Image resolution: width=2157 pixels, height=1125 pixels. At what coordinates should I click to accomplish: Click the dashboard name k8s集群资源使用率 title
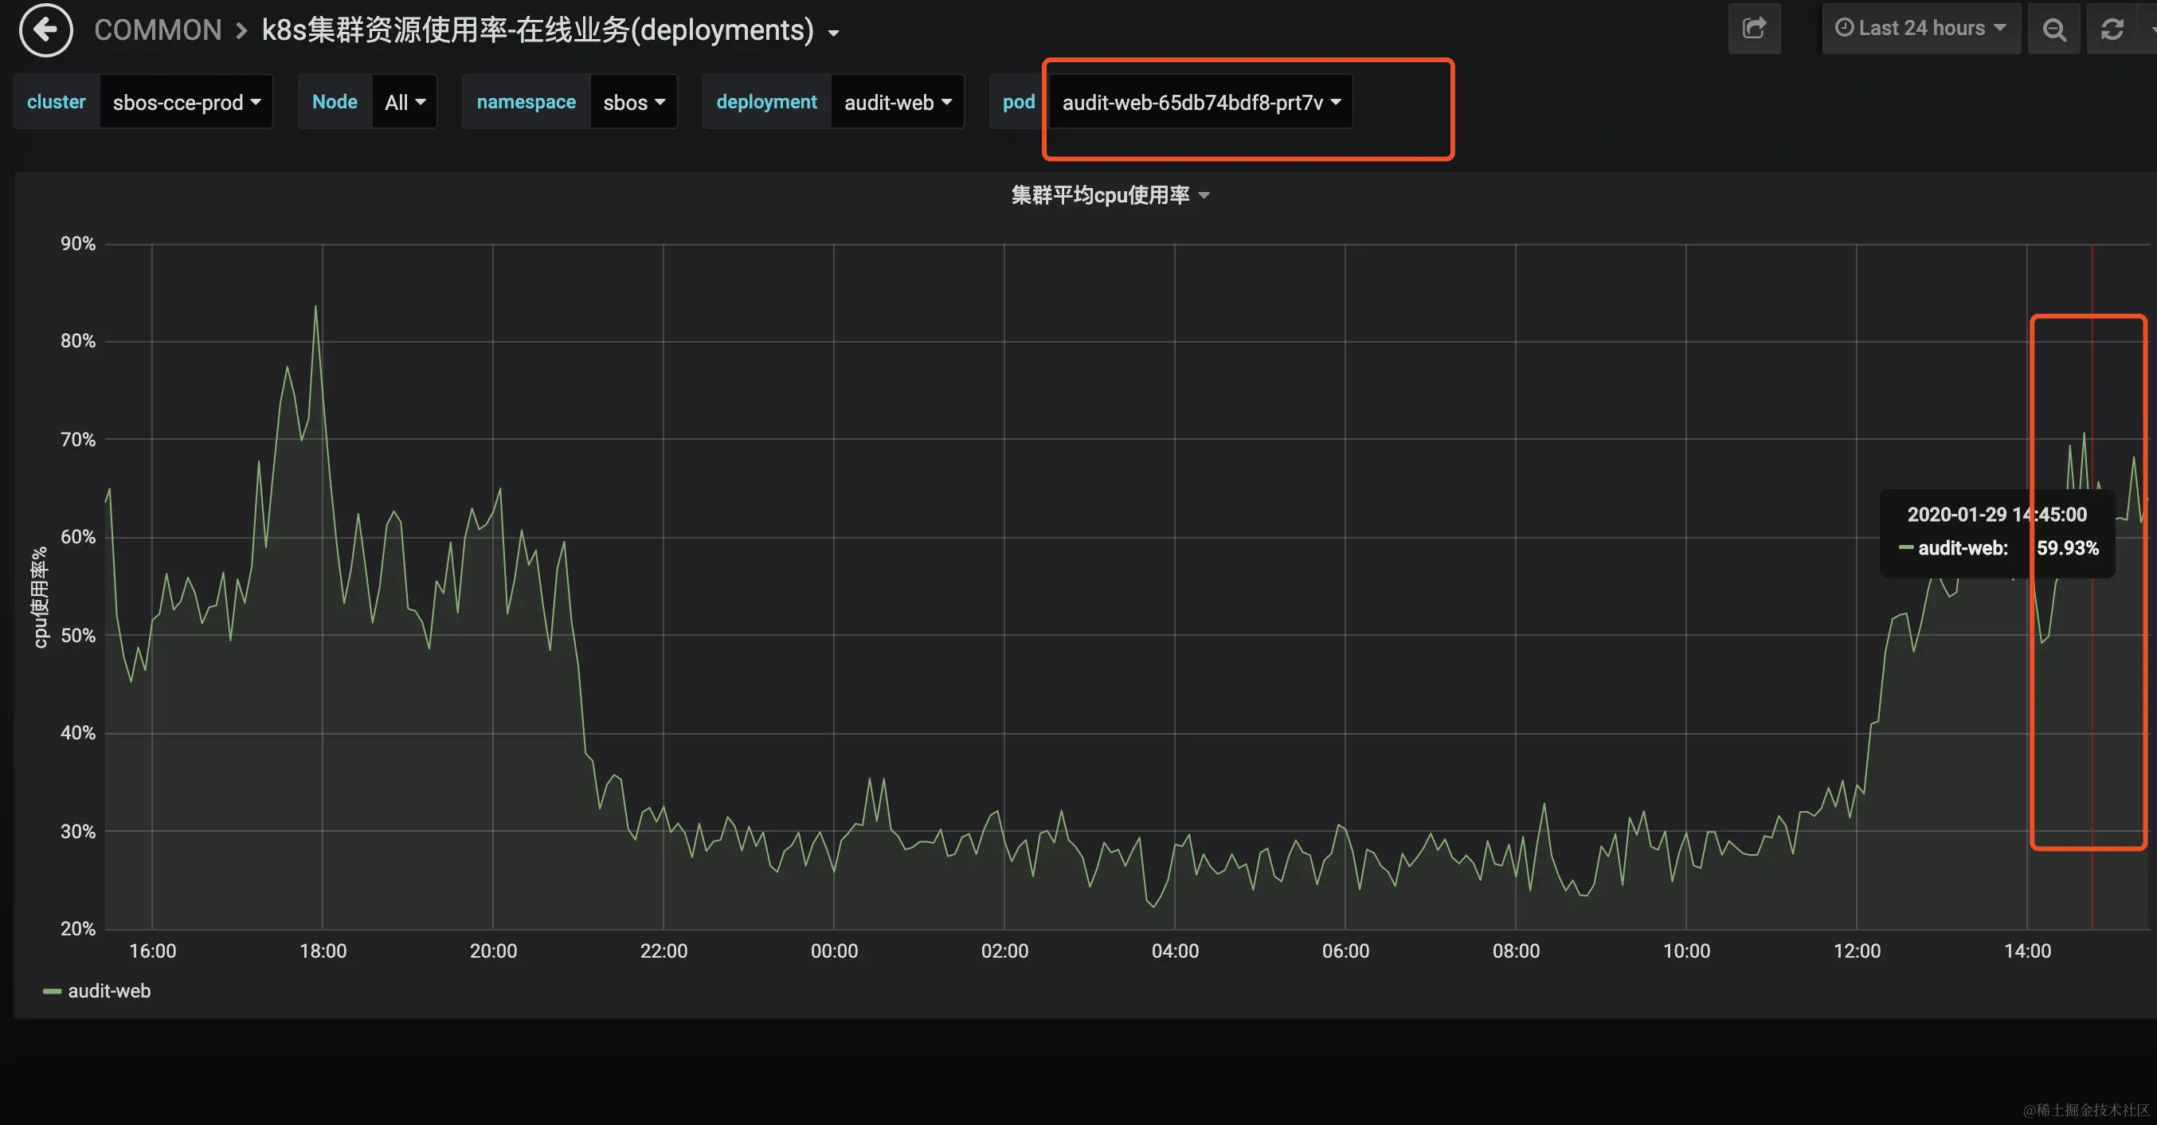tap(537, 30)
